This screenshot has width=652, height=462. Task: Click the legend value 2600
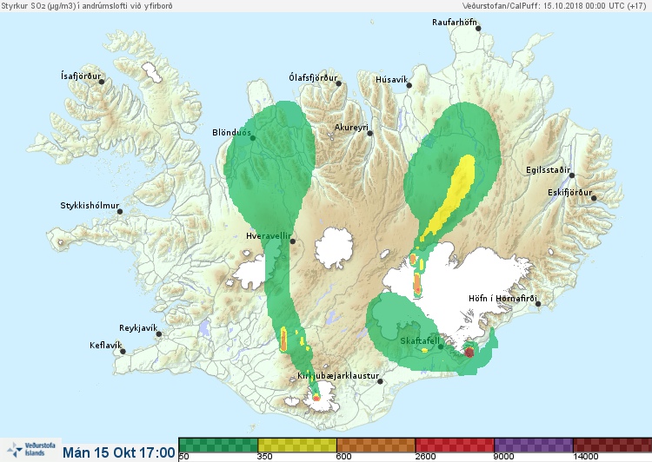pos(425,457)
